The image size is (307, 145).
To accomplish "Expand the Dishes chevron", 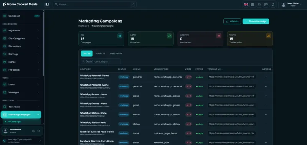I will [x=38, y=62].
